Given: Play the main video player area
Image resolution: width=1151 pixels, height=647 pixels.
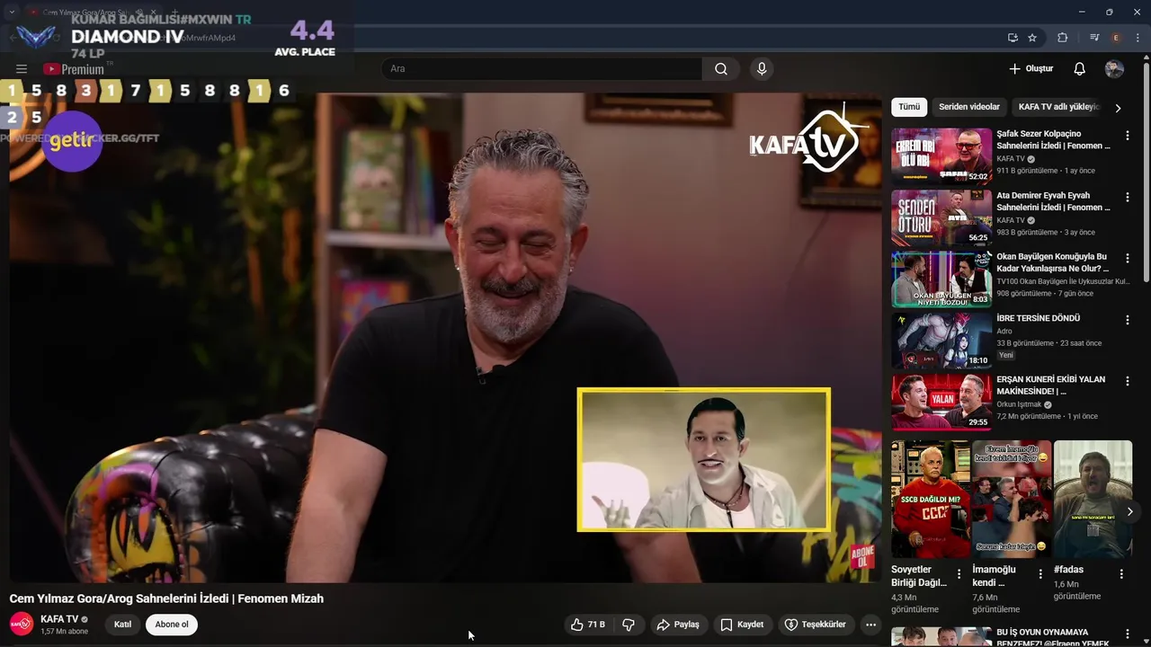Looking at the screenshot, I should 445,337.
